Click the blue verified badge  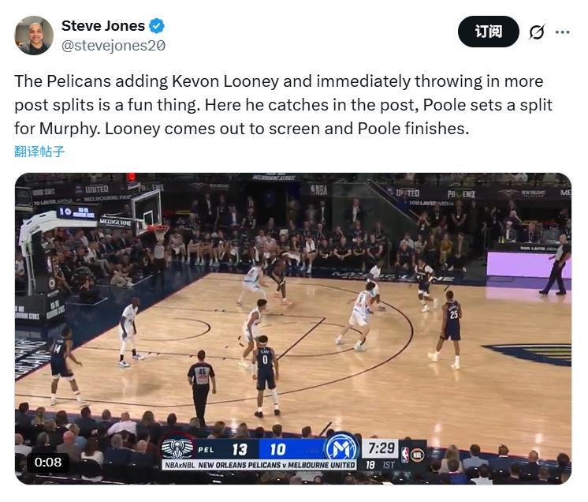(x=157, y=26)
